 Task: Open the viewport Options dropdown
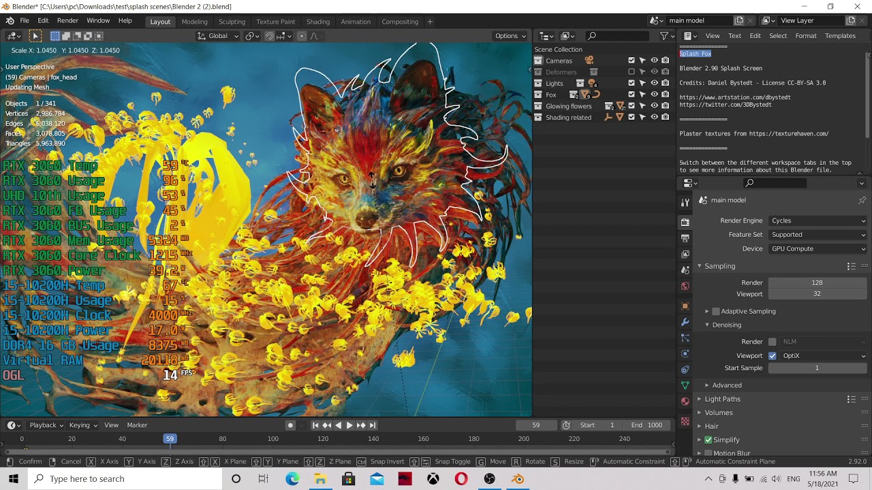(510, 36)
